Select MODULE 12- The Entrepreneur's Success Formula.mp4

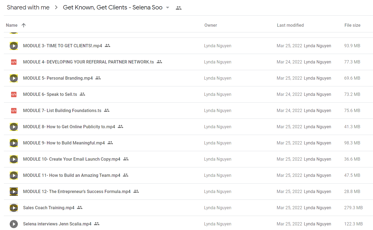pyautogui.click(x=77, y=192)
